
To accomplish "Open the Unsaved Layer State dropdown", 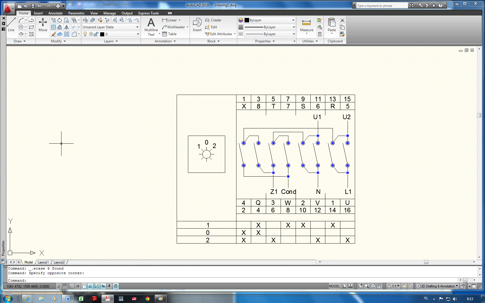I will coord(111,27).
